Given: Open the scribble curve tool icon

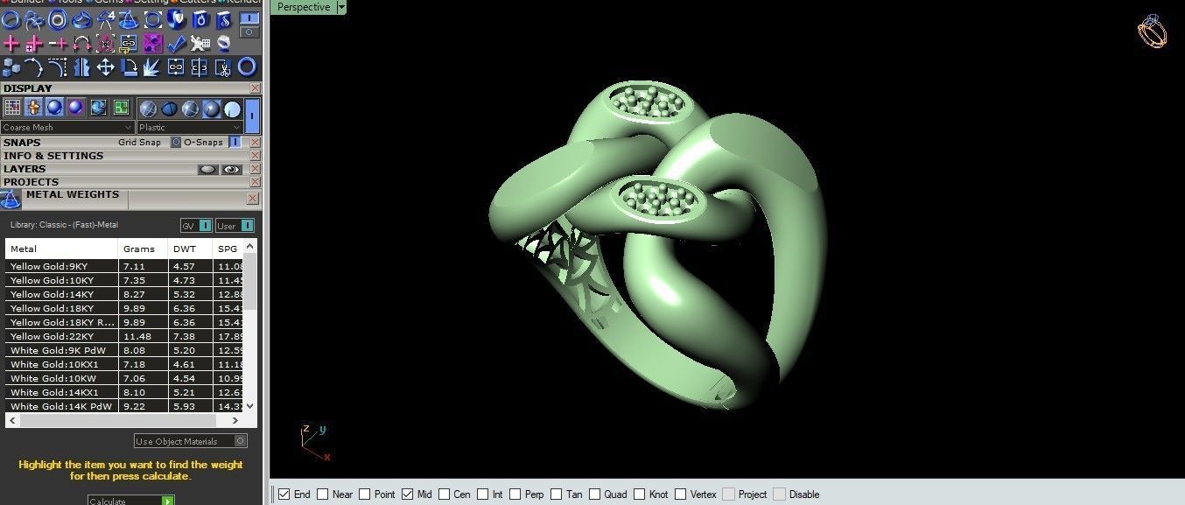Looking at the screenshot, I should [x=34, y=20].
